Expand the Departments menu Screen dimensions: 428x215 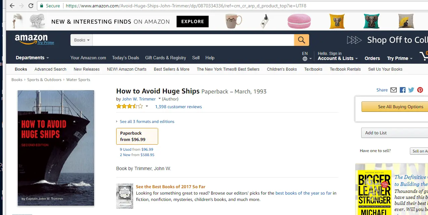(32, 58)
